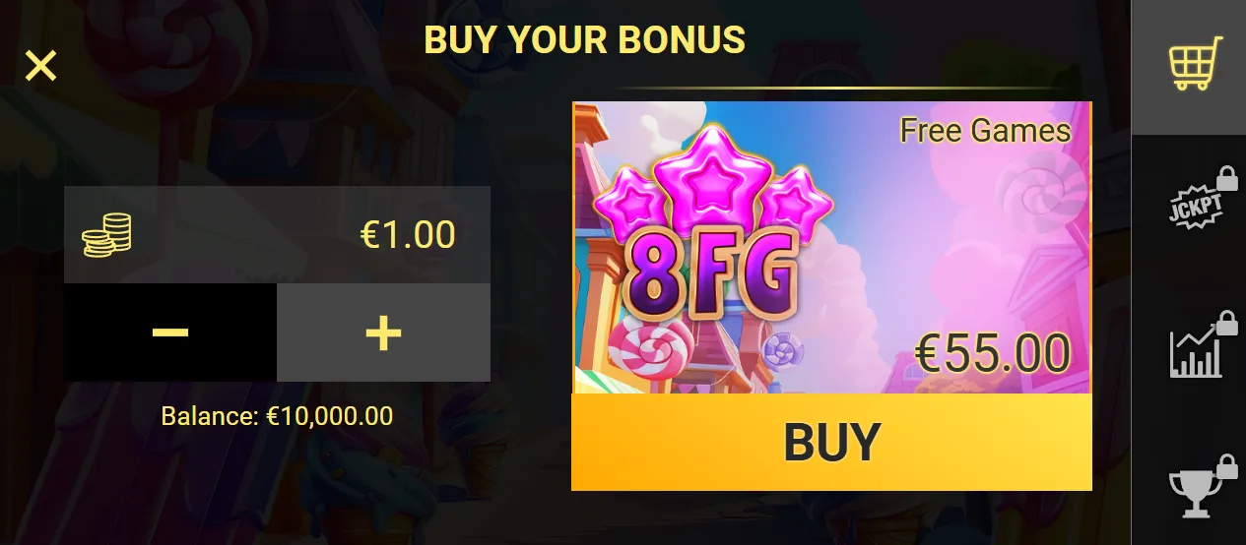This screenshot has width=1246, height=545.
Task: Click the padlock on the JCKPT icon
Action: [x=1227, y=178]
